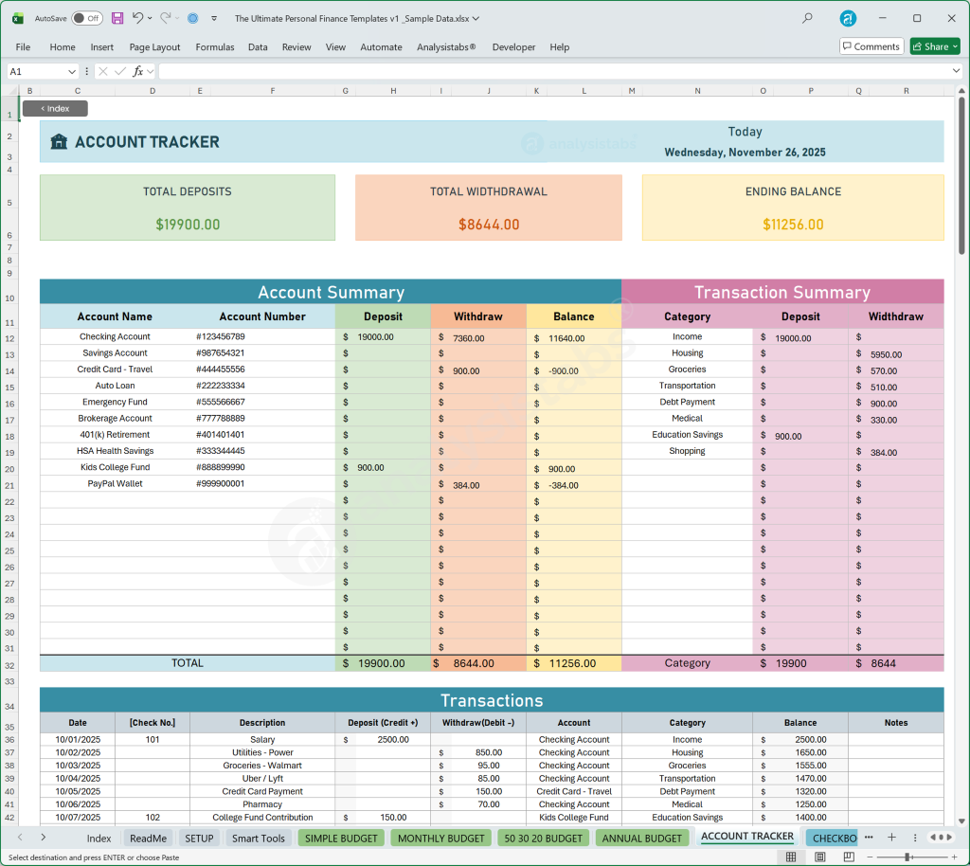
Task: Click the Search icon in the title bar
Action: [806, 18]
